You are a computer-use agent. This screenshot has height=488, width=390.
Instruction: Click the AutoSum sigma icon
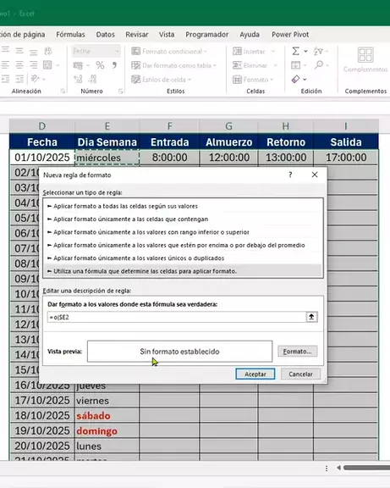coord(296,51)
